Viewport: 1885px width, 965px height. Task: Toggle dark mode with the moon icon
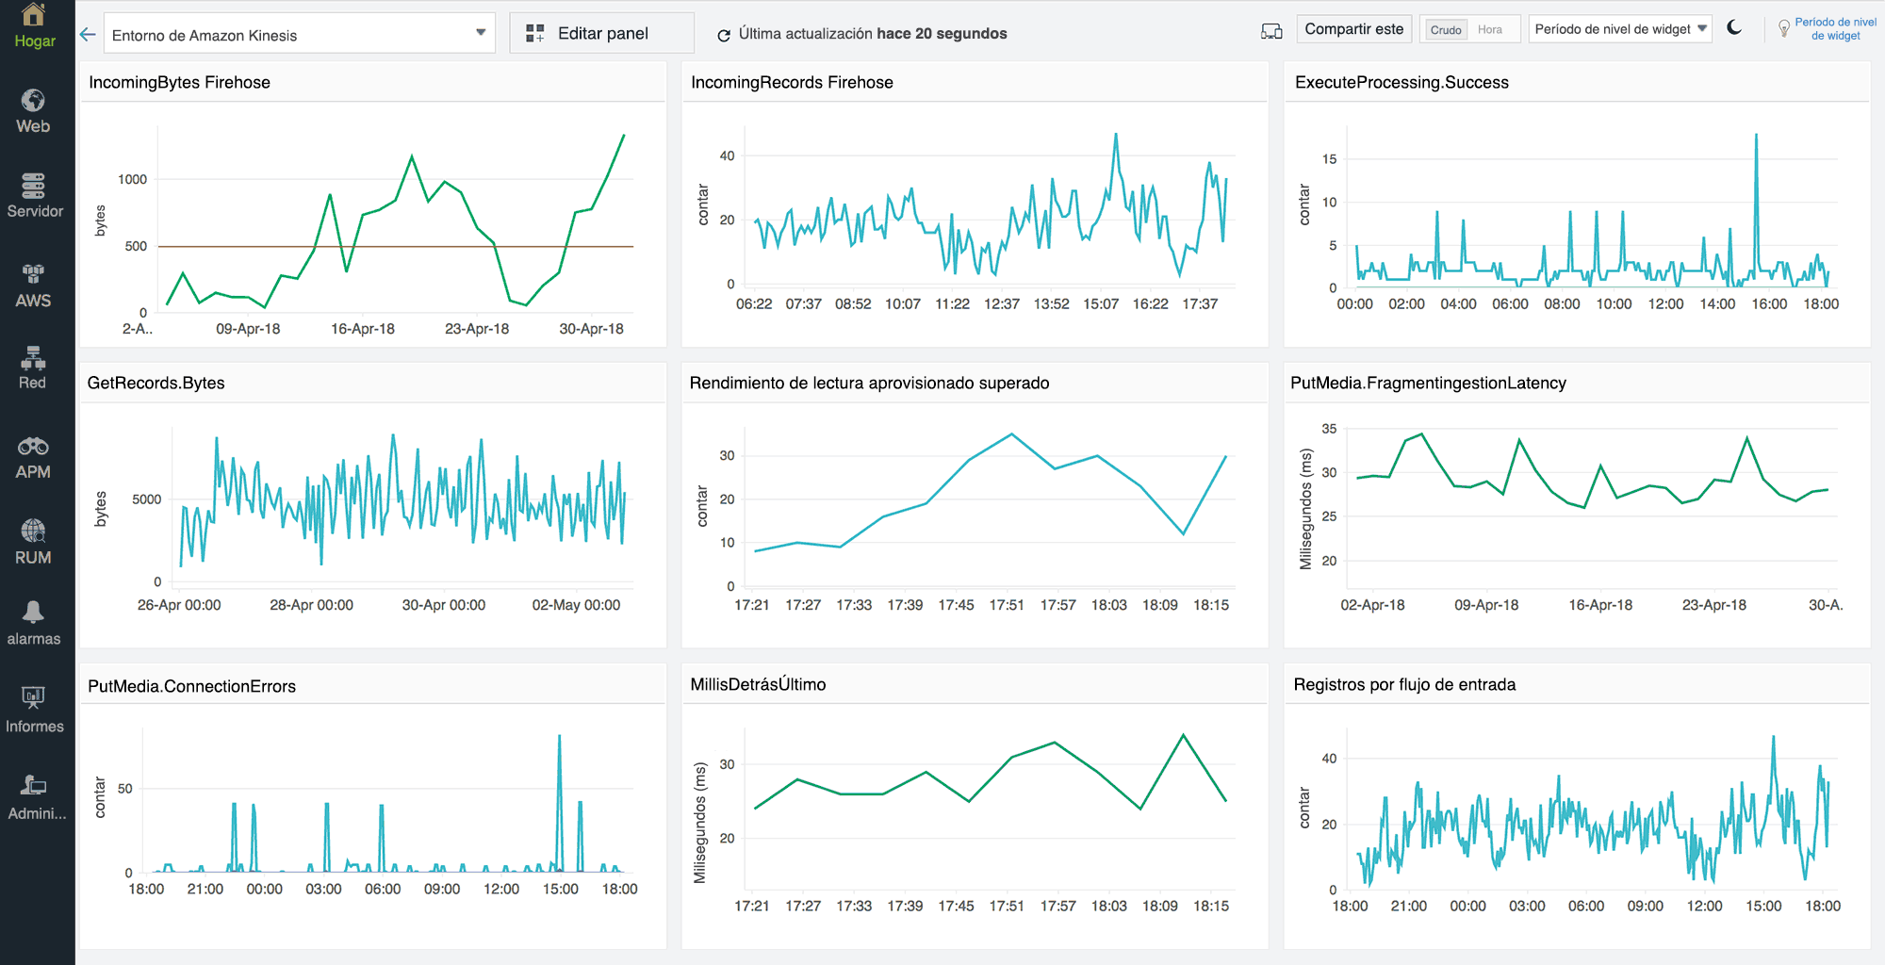click(1735, 29)
